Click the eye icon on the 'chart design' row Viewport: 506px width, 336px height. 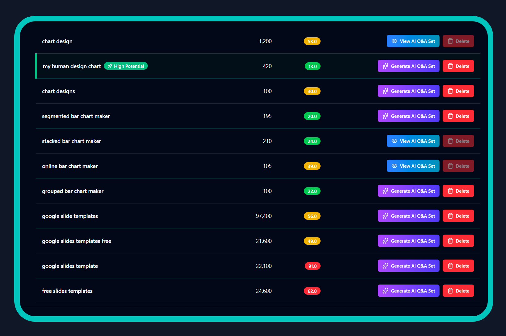coord(394,41)
